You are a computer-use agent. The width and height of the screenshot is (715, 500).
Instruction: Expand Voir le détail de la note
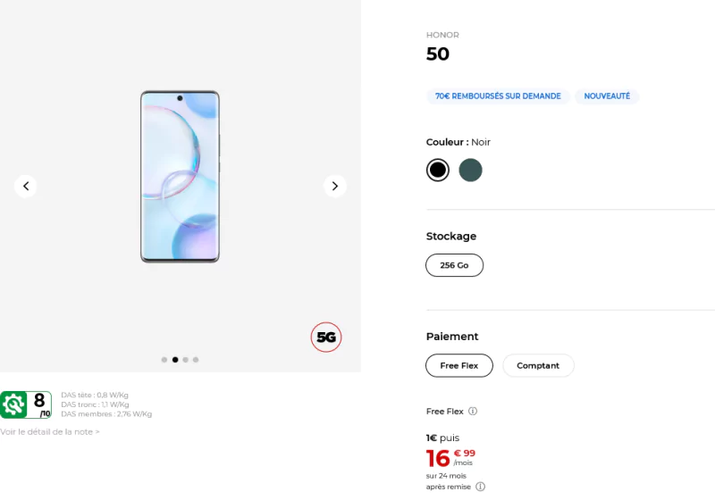[50, 432]
